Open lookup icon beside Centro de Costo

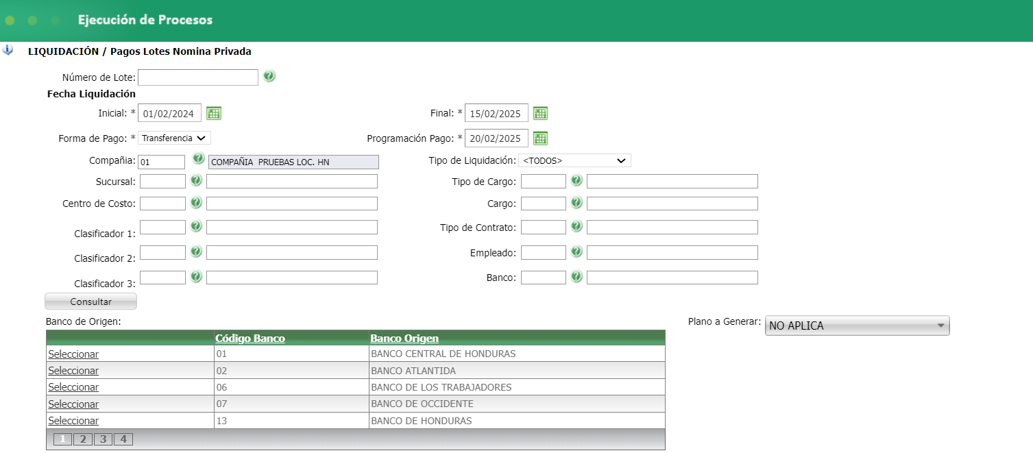point(196,202)
